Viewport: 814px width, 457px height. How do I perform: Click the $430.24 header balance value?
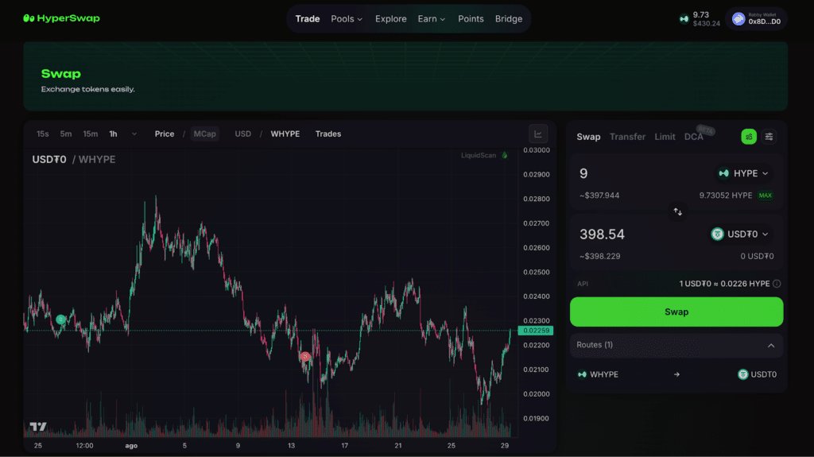(x=706, y=23)
